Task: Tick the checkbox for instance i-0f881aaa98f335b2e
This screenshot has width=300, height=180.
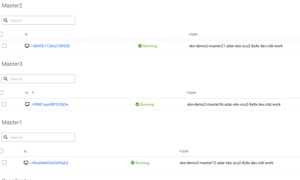Action: pyautogui.click(x=4, y=104)
